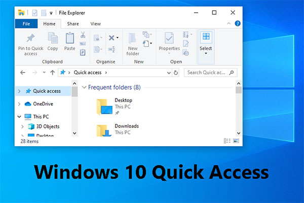
Task: Expand the Delete options arrow
Action: [118, 38]
